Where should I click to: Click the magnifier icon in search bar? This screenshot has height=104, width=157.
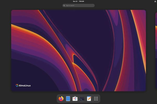pos(64,5)
